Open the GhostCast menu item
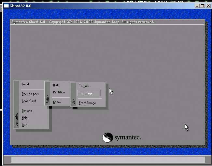 coord(29,101)
